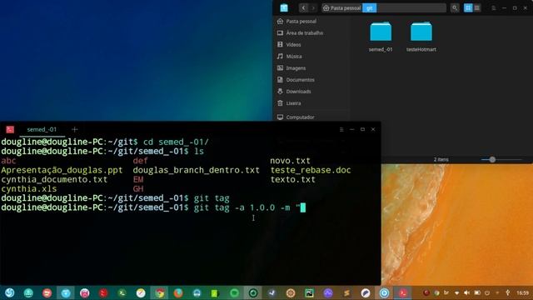Click the 'def' directory name in terminal
Screen dimensions: 533x300
(140, 161)
